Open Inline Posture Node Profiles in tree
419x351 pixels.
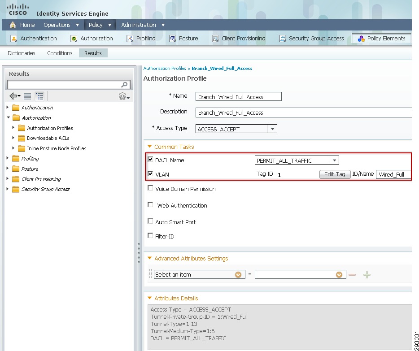coord(57,148)
